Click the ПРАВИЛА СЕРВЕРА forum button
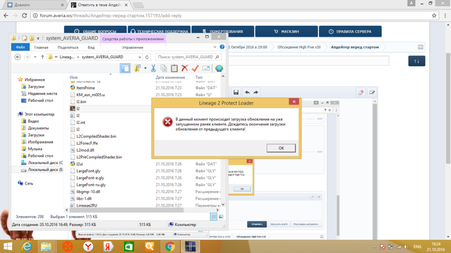 tap(350, 32)
